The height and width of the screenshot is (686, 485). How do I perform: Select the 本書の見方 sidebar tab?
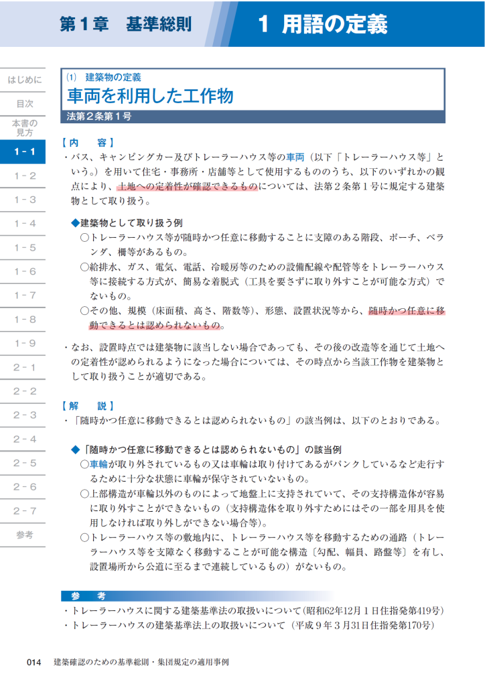[23, 127]
